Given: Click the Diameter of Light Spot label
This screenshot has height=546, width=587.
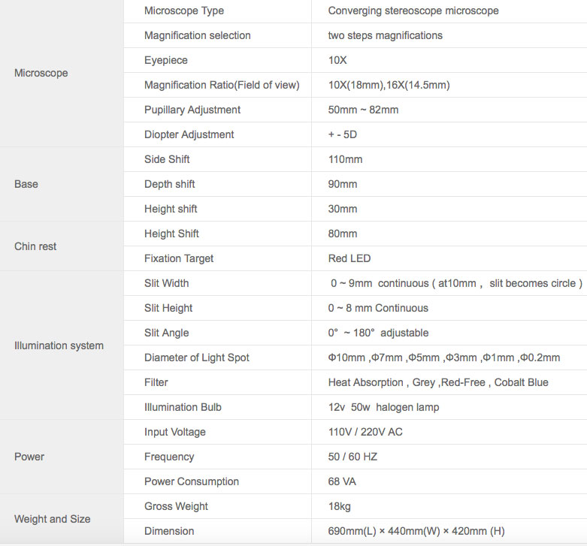Looking at the screenshot, I should pos(197,357).
